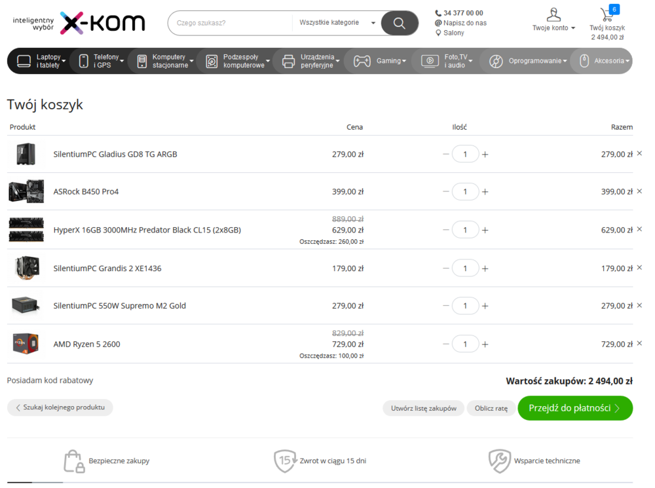Click Posiadam kod rabatowy link
This screenshot has width=655, height=488.
point(50,380)
